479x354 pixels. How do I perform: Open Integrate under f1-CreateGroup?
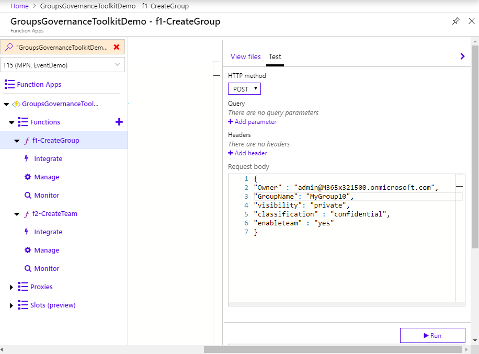pyautogui.click(x=48, y=159)
